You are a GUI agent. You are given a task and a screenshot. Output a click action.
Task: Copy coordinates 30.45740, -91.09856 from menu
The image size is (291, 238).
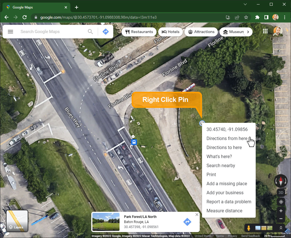[227, 129]
